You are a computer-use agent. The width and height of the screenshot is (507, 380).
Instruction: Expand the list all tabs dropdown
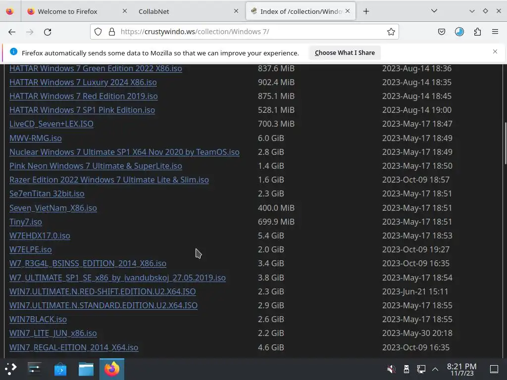click(x=434, y=11)
